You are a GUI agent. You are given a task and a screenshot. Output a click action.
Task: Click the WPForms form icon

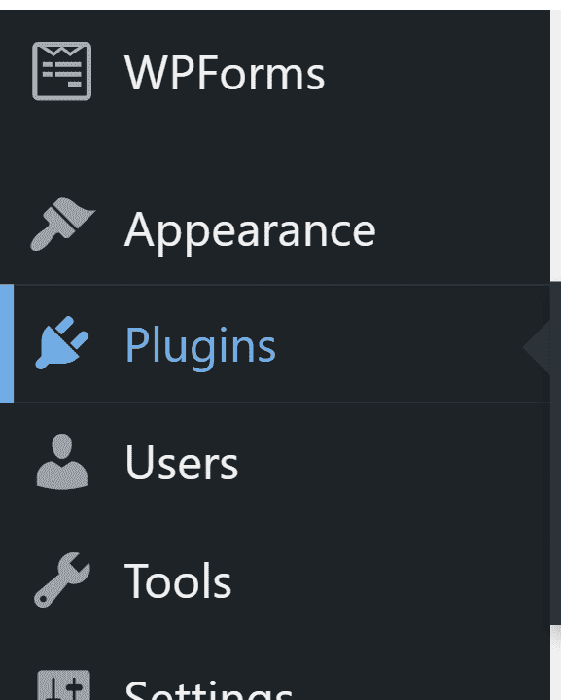(x=61, y=71)
